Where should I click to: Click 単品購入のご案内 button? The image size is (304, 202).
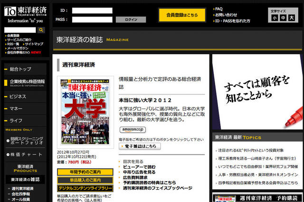point(85,180)
